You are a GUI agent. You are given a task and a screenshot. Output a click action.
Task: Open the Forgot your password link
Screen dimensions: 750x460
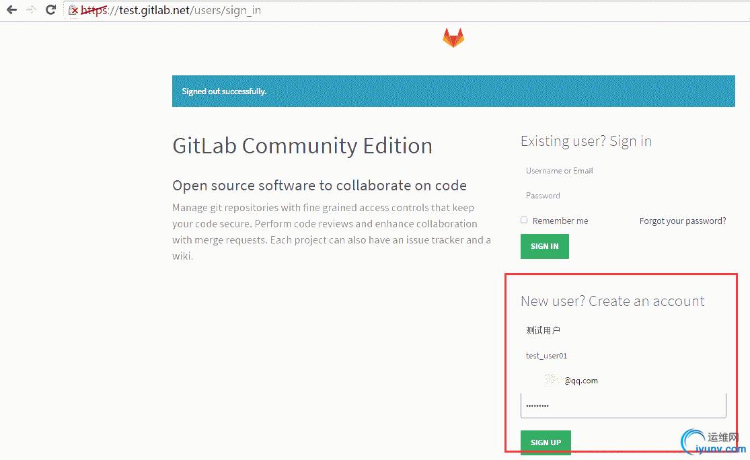[683, 221]
